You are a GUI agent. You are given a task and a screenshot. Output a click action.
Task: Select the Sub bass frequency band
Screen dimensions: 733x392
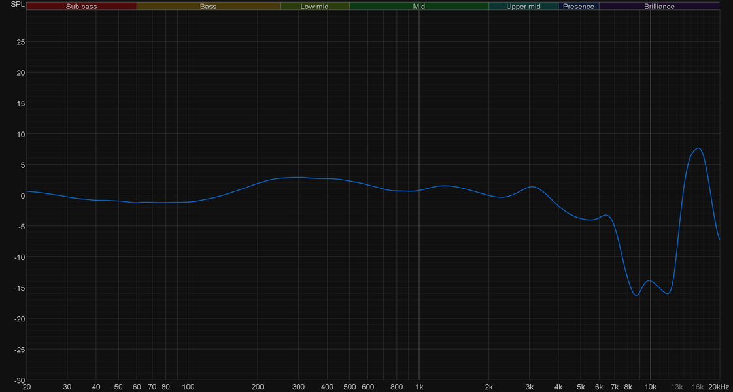(81, 6)
